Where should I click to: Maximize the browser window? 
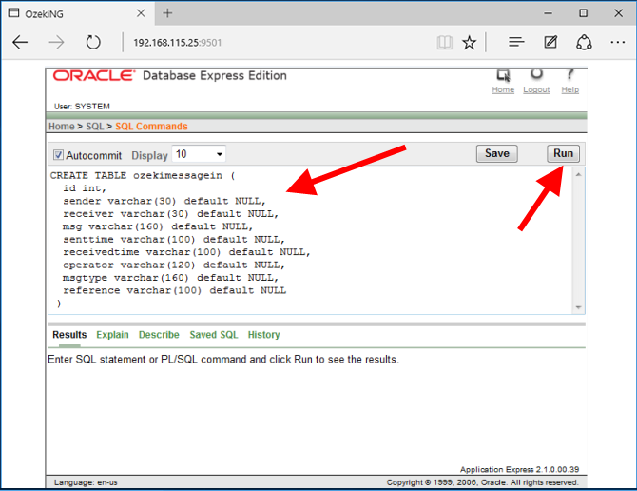tap(583, 13)
